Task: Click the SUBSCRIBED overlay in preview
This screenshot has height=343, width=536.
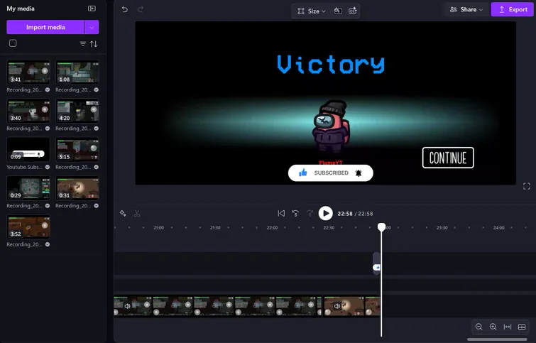Action: tap(331, 173)
